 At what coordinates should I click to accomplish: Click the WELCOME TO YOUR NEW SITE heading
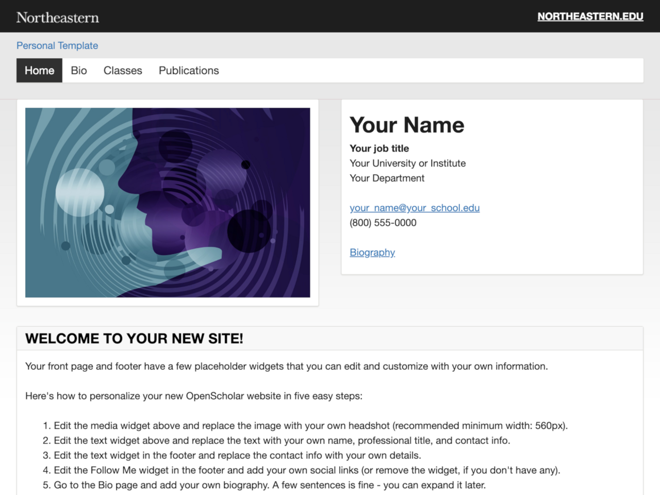133,338
